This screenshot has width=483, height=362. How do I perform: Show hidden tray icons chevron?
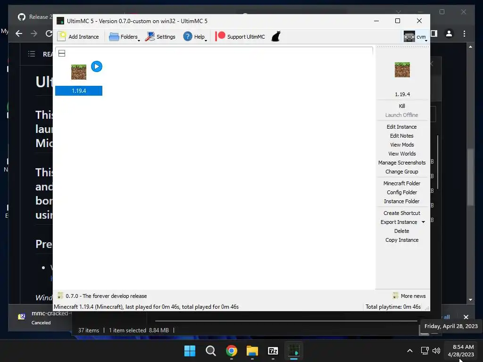click(410, 351)
